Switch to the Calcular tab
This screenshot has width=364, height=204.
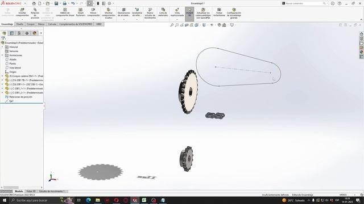tap(52, 24)
